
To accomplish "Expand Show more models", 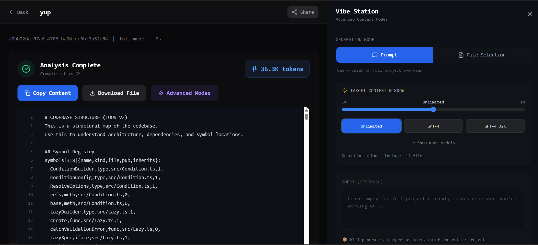I will [433, 143].
